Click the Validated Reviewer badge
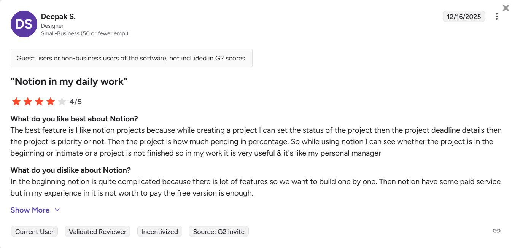 (x=97, y=231)
